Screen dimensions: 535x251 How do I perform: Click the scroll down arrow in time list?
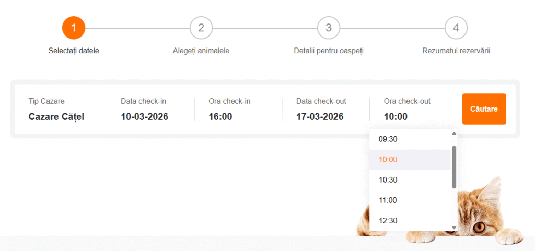click(454, 228)
